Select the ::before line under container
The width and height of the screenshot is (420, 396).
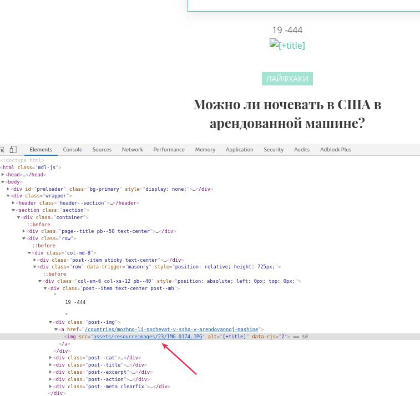click(x=39, y=225)
